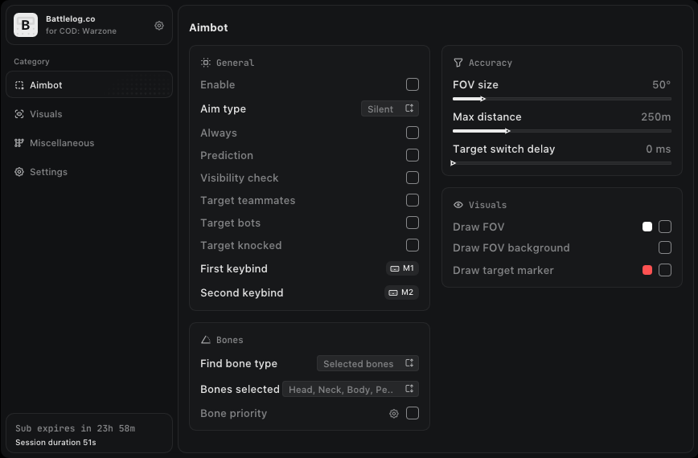The image size is (698, 458).
Task: Toggle the Always checkbox
Action: (413, 133)
